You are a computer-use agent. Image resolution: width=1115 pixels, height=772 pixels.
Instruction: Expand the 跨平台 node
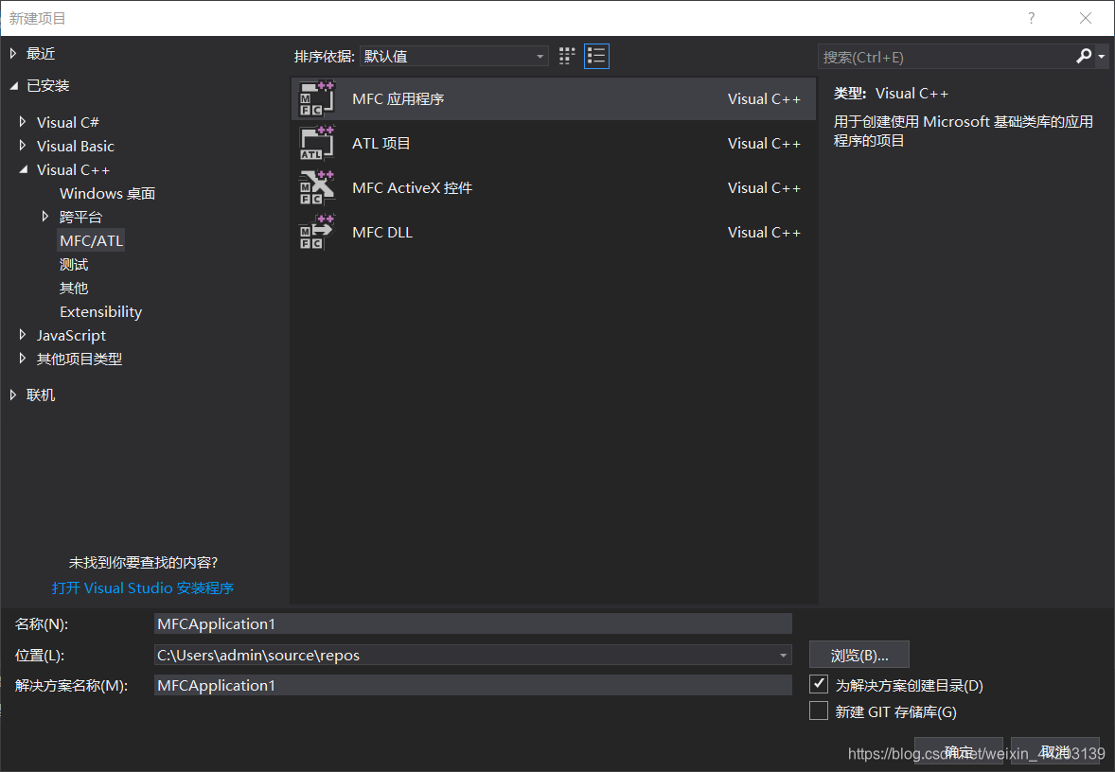[45, 216]
